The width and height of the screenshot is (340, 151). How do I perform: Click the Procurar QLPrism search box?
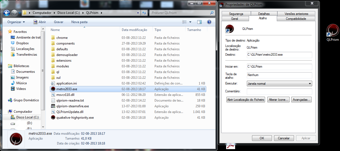179,13
